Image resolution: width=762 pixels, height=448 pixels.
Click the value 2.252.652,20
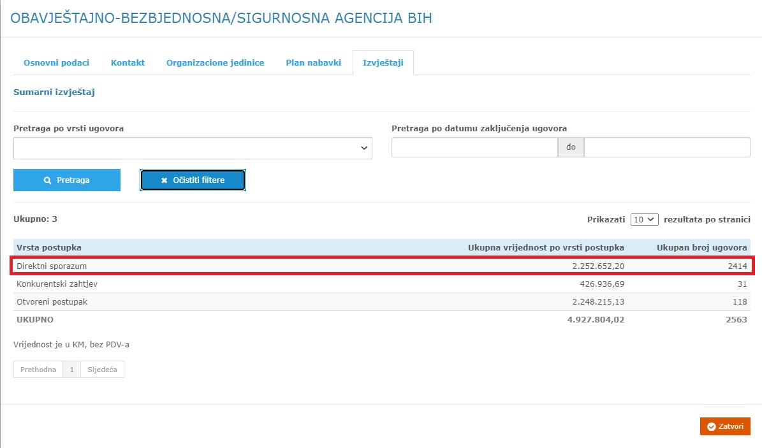click(598, 266)
